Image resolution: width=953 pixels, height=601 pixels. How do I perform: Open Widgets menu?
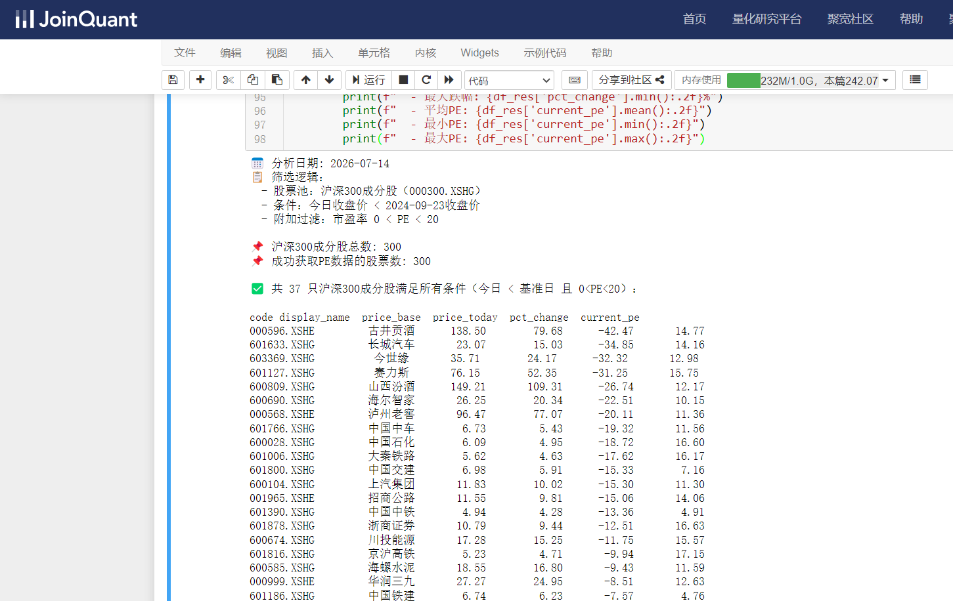pyautogui.click(x=479, y=52)
